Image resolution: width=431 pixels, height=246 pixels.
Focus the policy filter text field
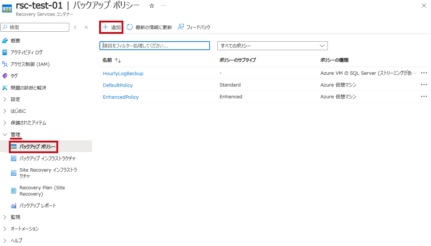(155, 46)
